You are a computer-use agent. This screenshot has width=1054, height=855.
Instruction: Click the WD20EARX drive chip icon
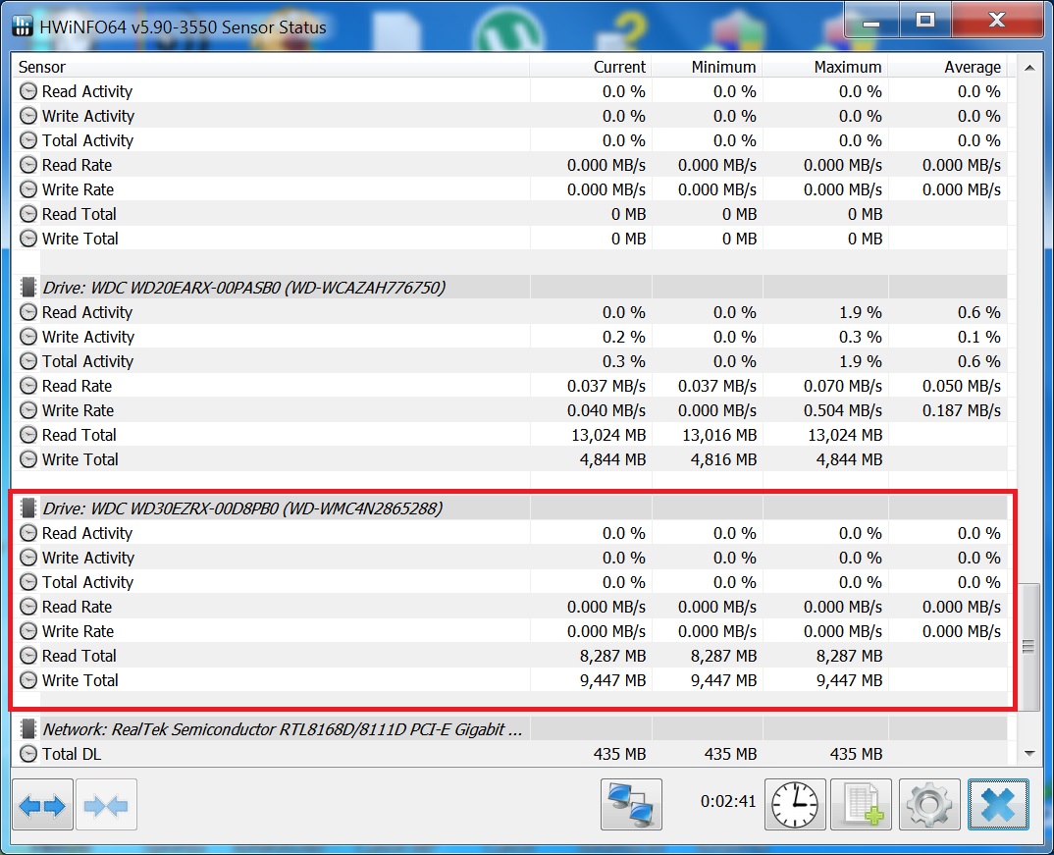pos(28,288)
